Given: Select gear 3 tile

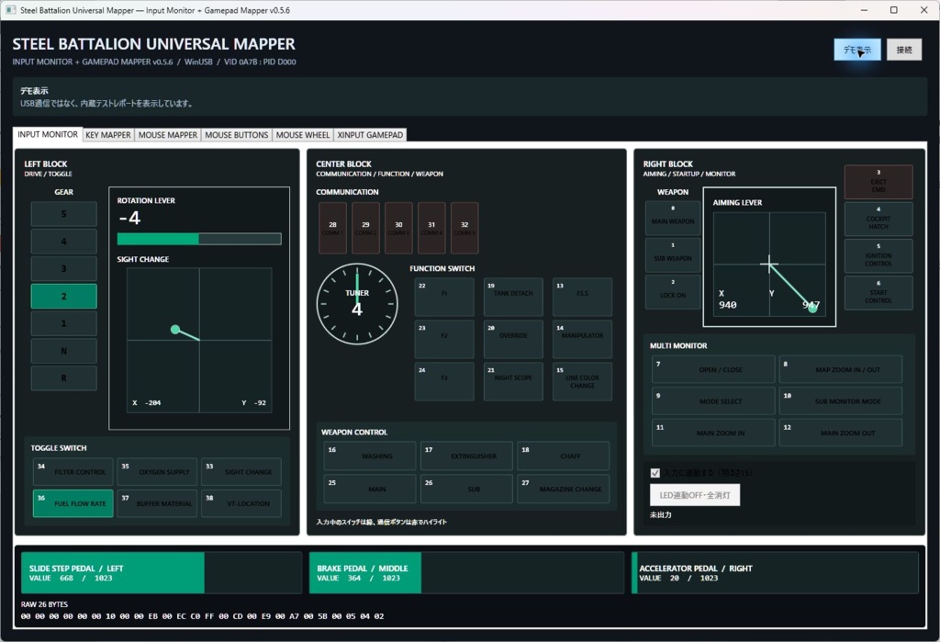Looking at the screenshot, I should point(63,269).
